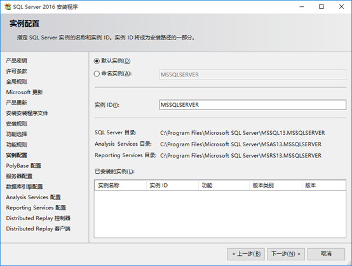Click the 实例 ID column header
This screenshot has height=266, width=352.
172,186
